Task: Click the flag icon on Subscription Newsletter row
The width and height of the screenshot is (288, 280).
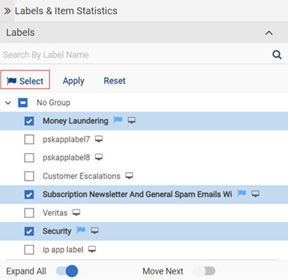Action: (x=241, y=194)
